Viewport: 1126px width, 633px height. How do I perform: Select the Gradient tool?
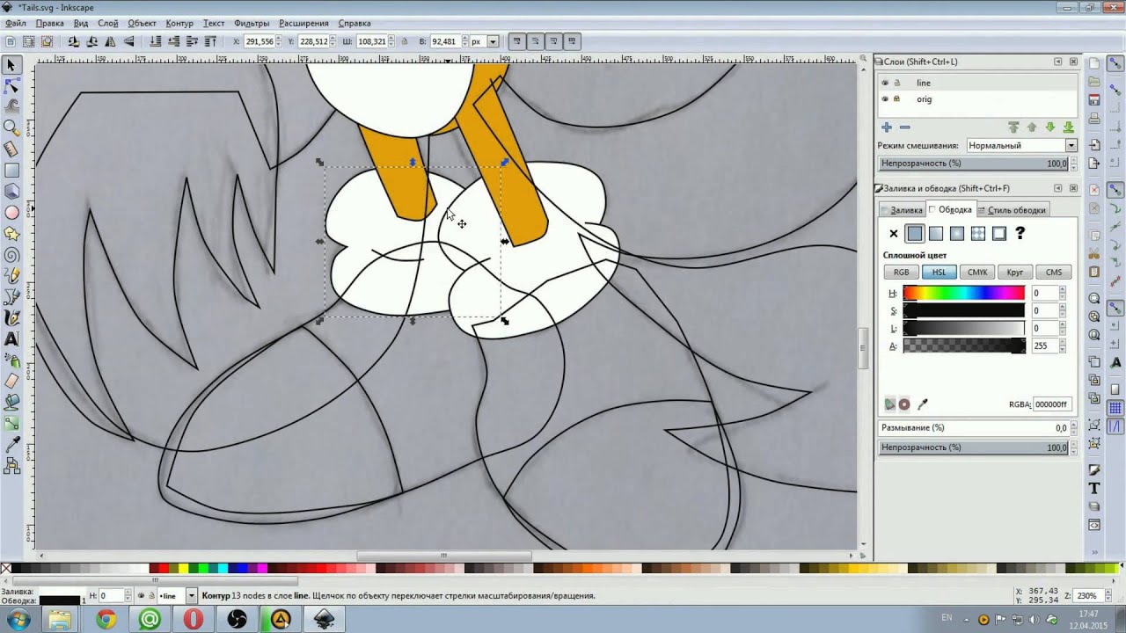click(11, 424)
